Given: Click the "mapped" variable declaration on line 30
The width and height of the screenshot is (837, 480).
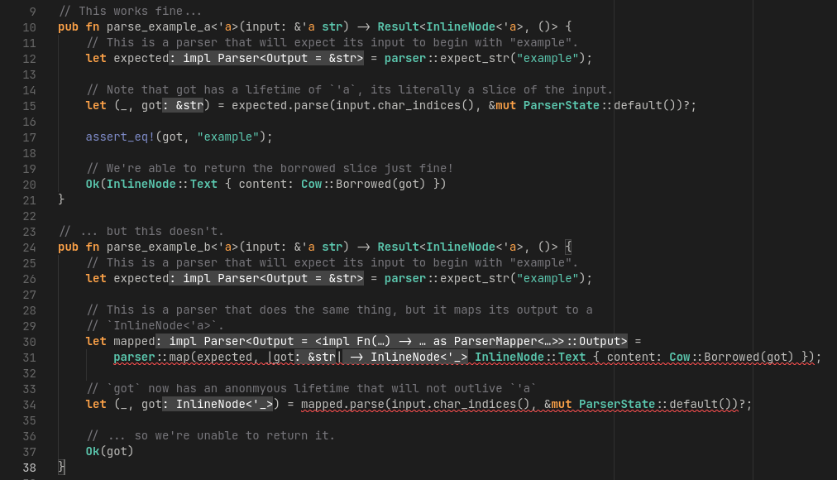Looking at the screenshot, I should point(134,342).
